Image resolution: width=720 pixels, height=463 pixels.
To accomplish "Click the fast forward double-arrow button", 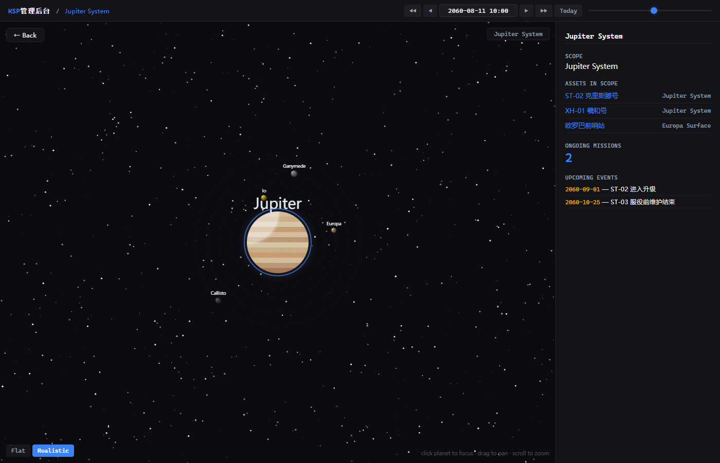I will [x=544, y=11].
